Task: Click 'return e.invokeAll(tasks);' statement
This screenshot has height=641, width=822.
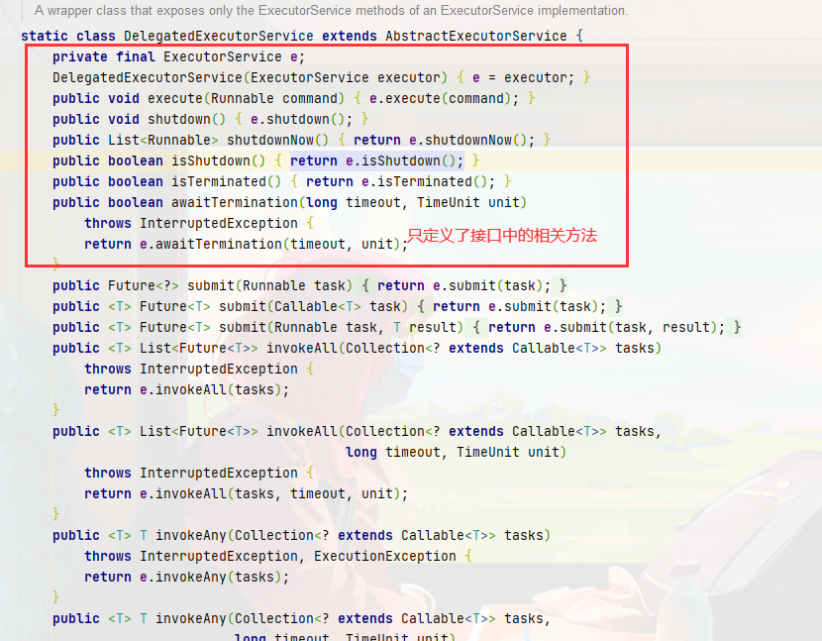Action: point(186,389)
